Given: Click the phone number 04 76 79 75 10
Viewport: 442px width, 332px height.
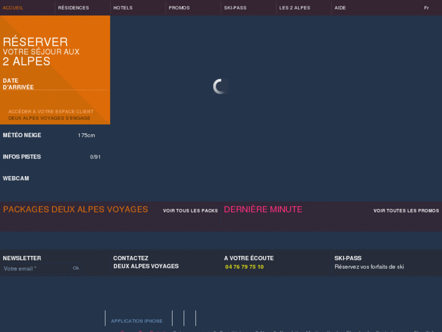Looking at the screenshot, I should [244, 267].
